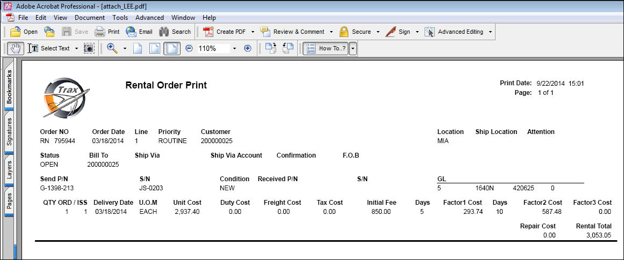Image resolution: width=624 pixels, height=260 pixels.
Task: Select the Zoom In magnifier tool
Action: (x=113, y=48)
